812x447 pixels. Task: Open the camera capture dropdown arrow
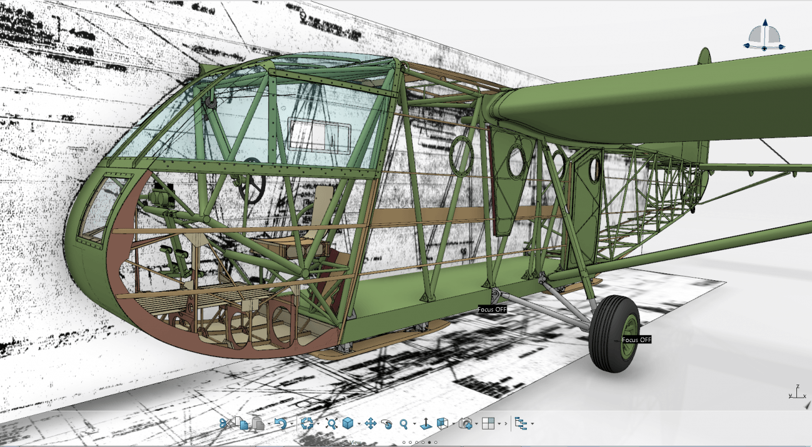[x=476, y=425]
